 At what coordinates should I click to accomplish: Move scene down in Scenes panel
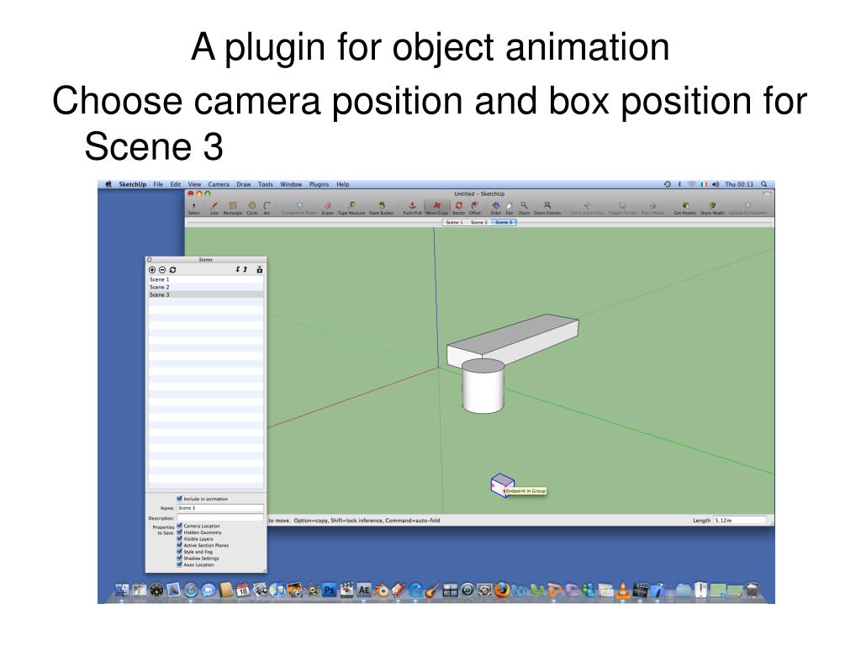(238, 270)
